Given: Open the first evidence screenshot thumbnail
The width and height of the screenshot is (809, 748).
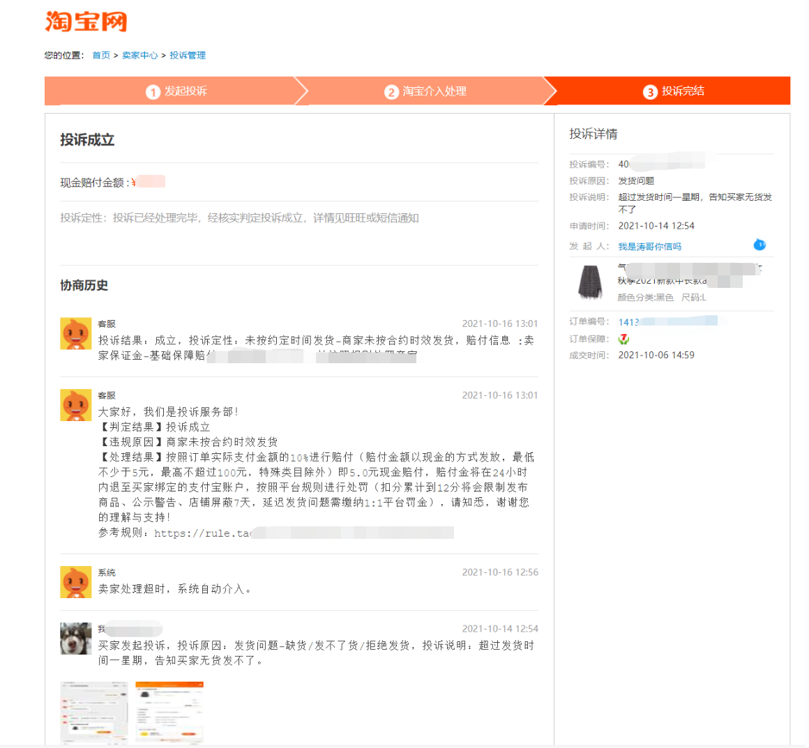Looking at the screenshot, I should coord(94,712).
